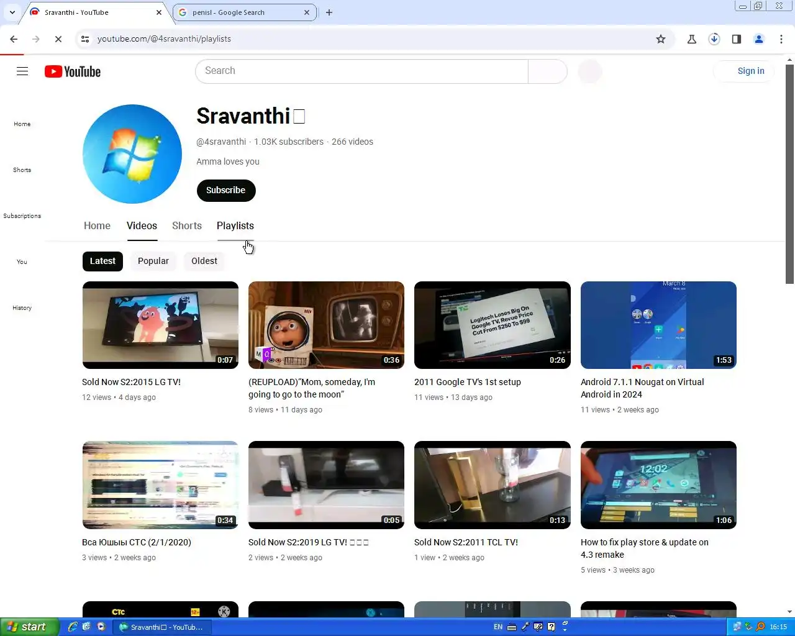Click title 'Sold Now S2:2015 LG TV!'
The width and height of the screenshot is (795, 636).
pos(131,382)
